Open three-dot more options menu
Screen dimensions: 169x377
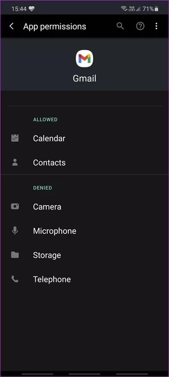coord(156,26)
